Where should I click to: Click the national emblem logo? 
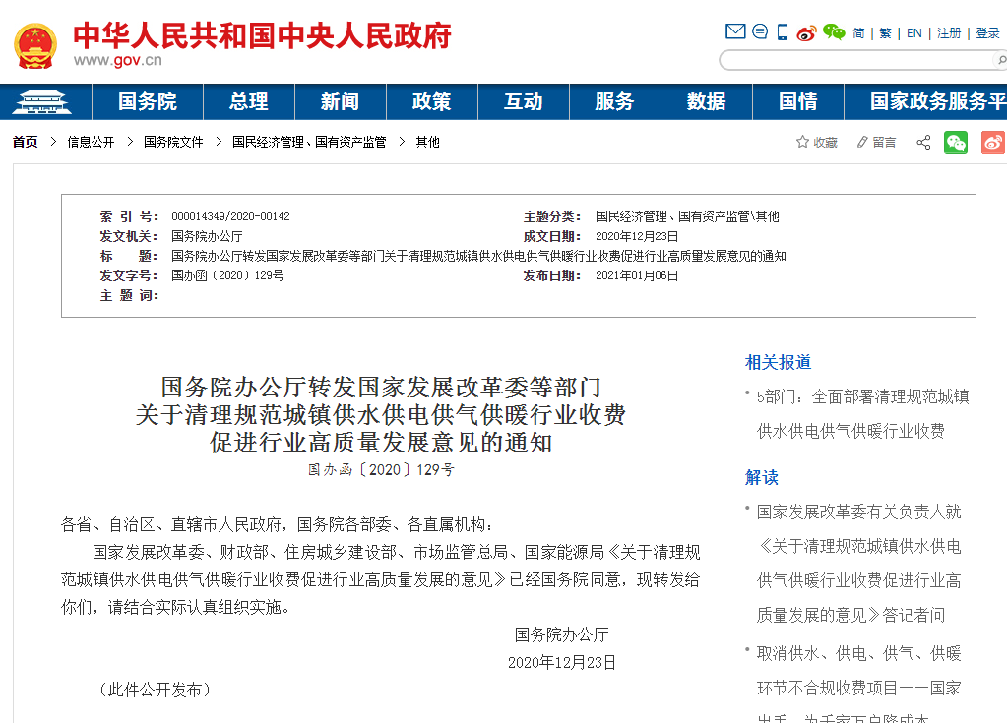35,45
